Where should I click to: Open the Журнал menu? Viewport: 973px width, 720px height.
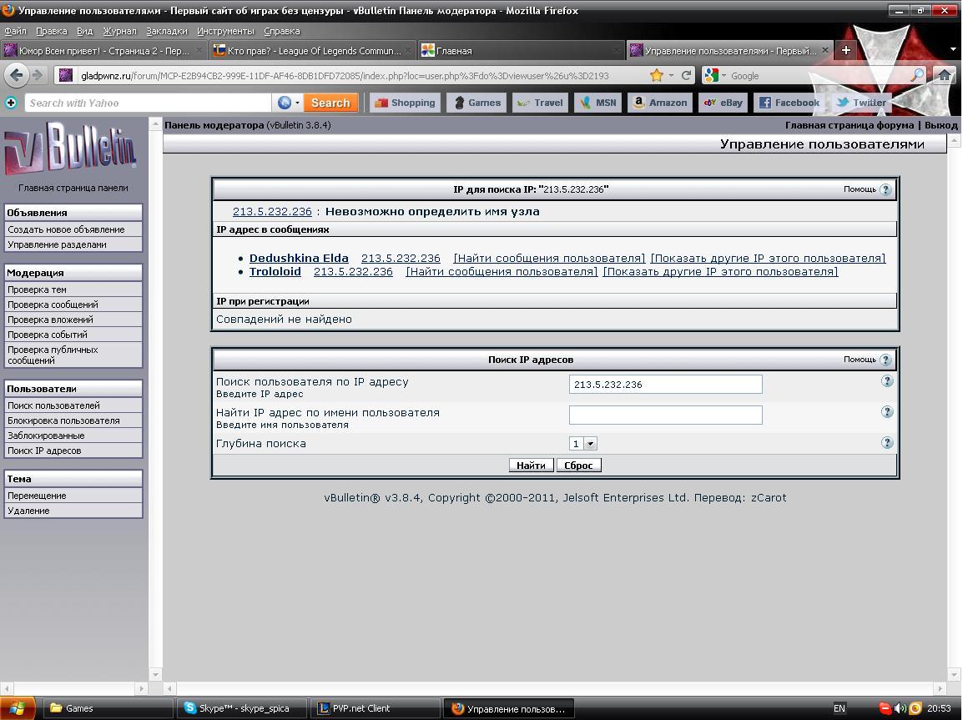(120, 31)
